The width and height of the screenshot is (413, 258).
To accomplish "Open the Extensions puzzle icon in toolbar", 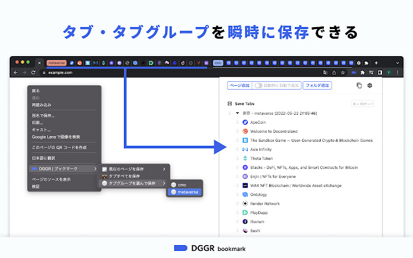I will (363, 72).
